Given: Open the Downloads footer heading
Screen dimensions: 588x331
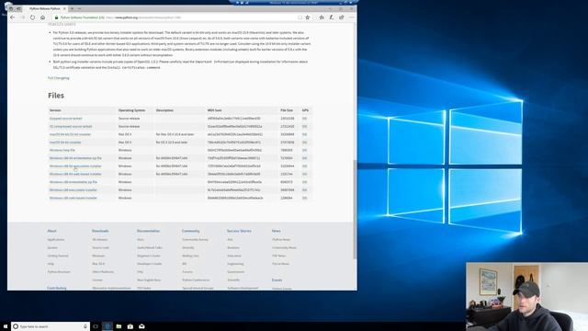Looking at the screenshot, I should click(100, 231).
